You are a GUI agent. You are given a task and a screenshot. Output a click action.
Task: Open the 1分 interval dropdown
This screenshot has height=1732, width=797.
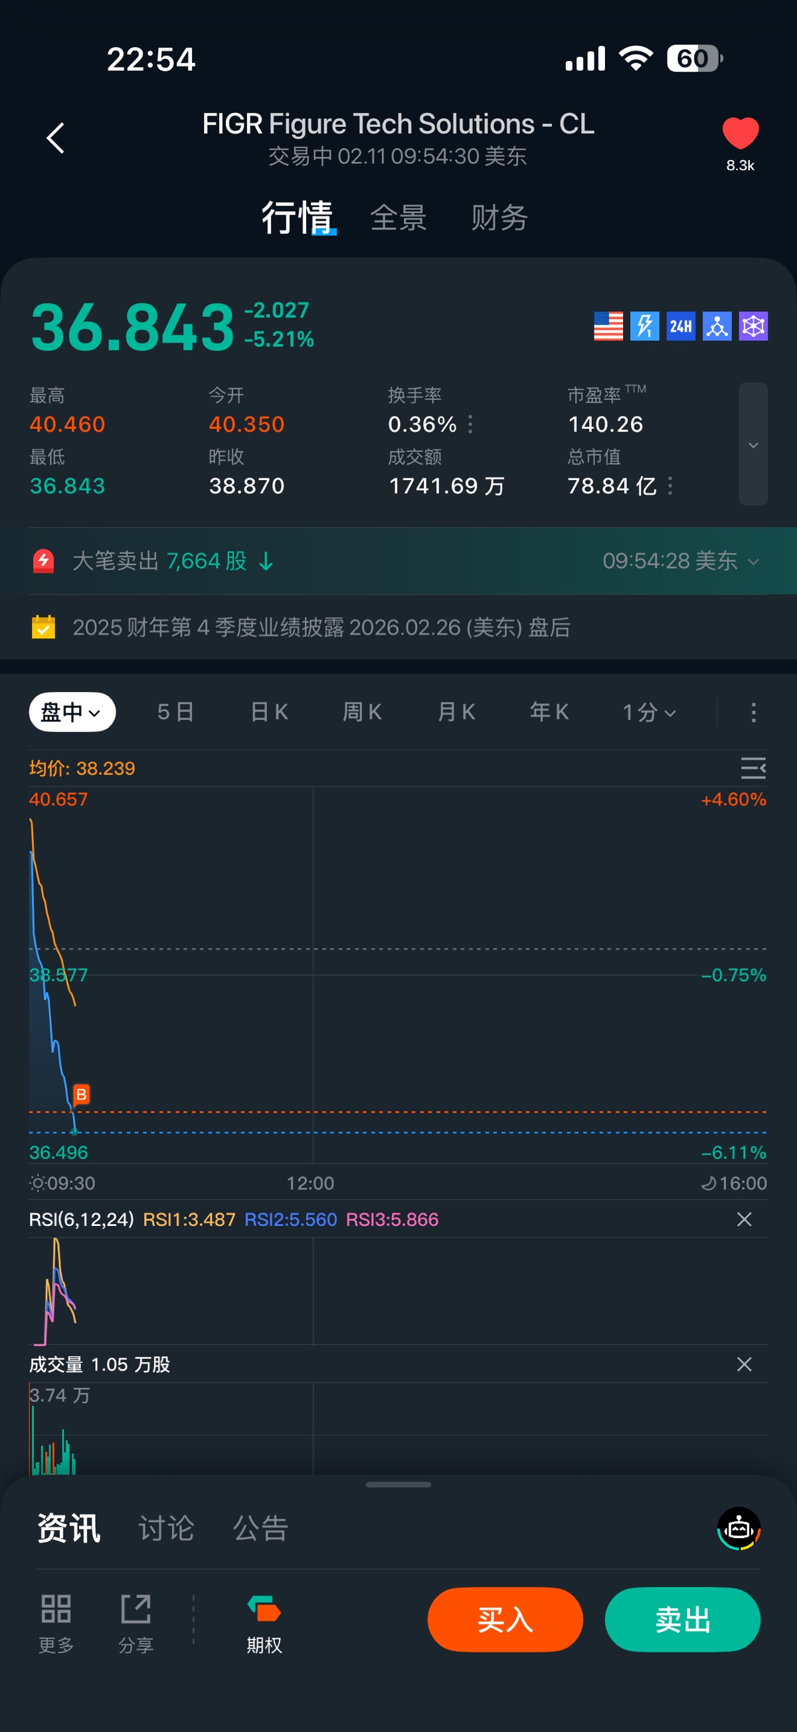[649, 712]
